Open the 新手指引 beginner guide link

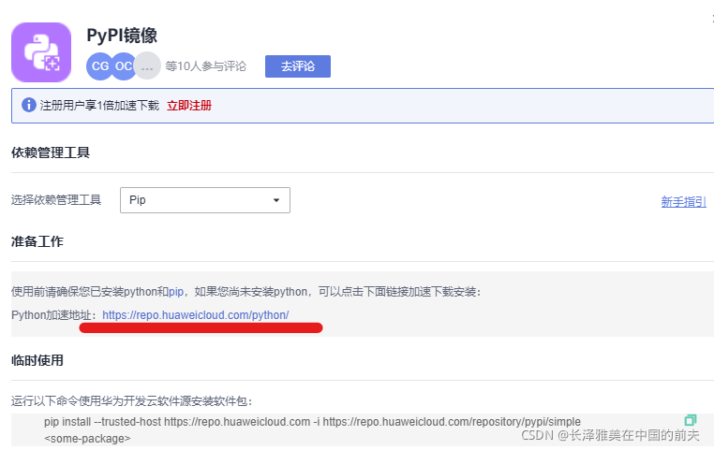coord(683,201)
